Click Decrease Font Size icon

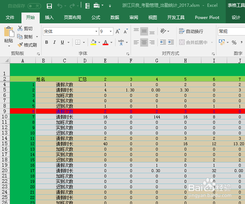pos(126,32)
